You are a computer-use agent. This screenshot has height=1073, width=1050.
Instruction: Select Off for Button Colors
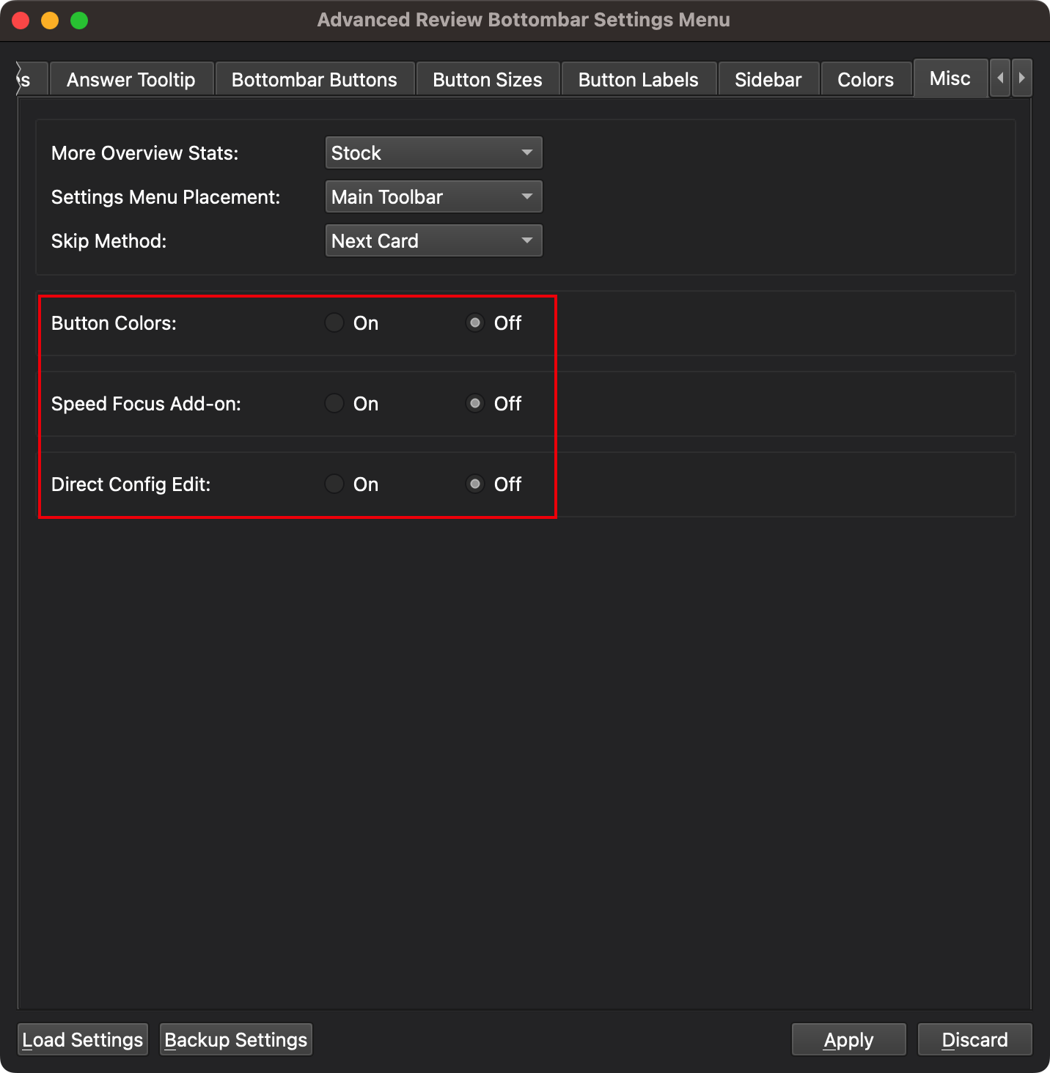pos(475,323)
